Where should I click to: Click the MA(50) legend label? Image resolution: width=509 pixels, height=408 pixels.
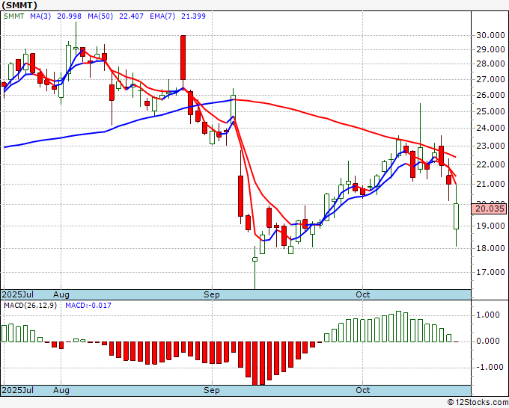[100, 16]
